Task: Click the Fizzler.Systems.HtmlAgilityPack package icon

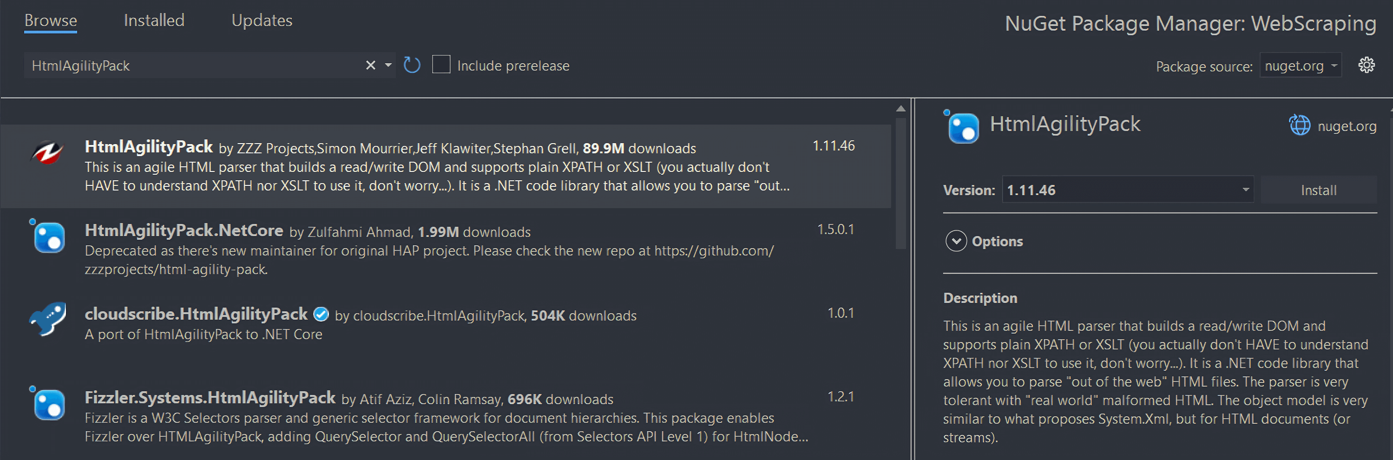Action: coord(49,404)
